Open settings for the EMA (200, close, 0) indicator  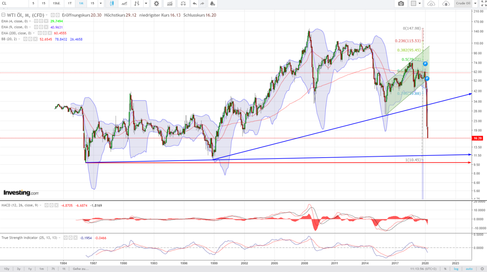click(45, 33)
